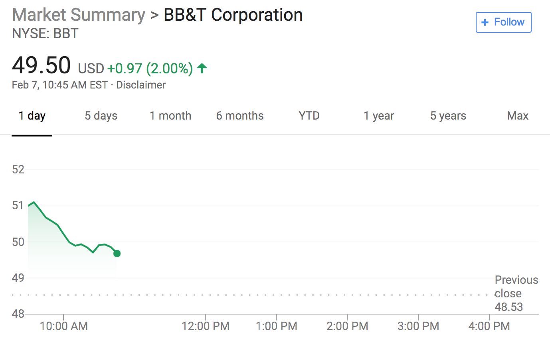Open the Market Summary breadcrumb

tap(79, 15)
